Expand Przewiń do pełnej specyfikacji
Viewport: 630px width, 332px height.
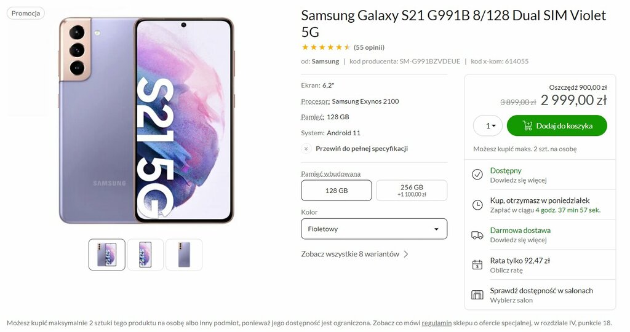click(361, 148)
